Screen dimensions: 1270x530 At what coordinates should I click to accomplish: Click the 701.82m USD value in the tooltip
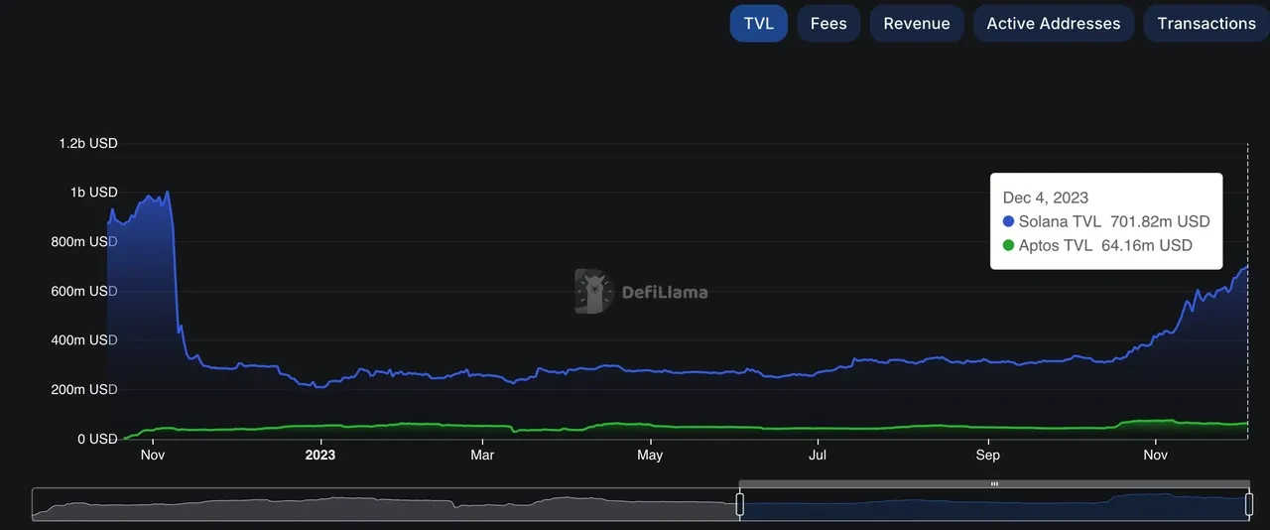point(1160,221)
